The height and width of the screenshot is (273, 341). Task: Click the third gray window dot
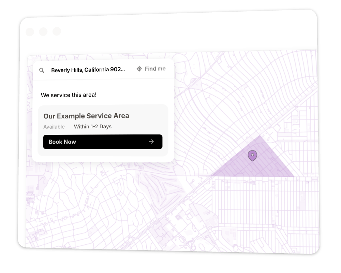(x=57, y=31)
